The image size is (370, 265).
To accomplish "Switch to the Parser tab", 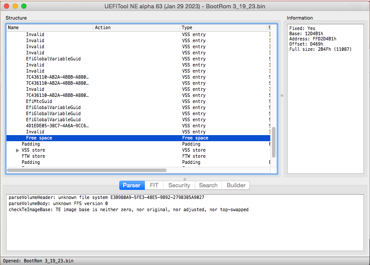I will tap(132, 185).
